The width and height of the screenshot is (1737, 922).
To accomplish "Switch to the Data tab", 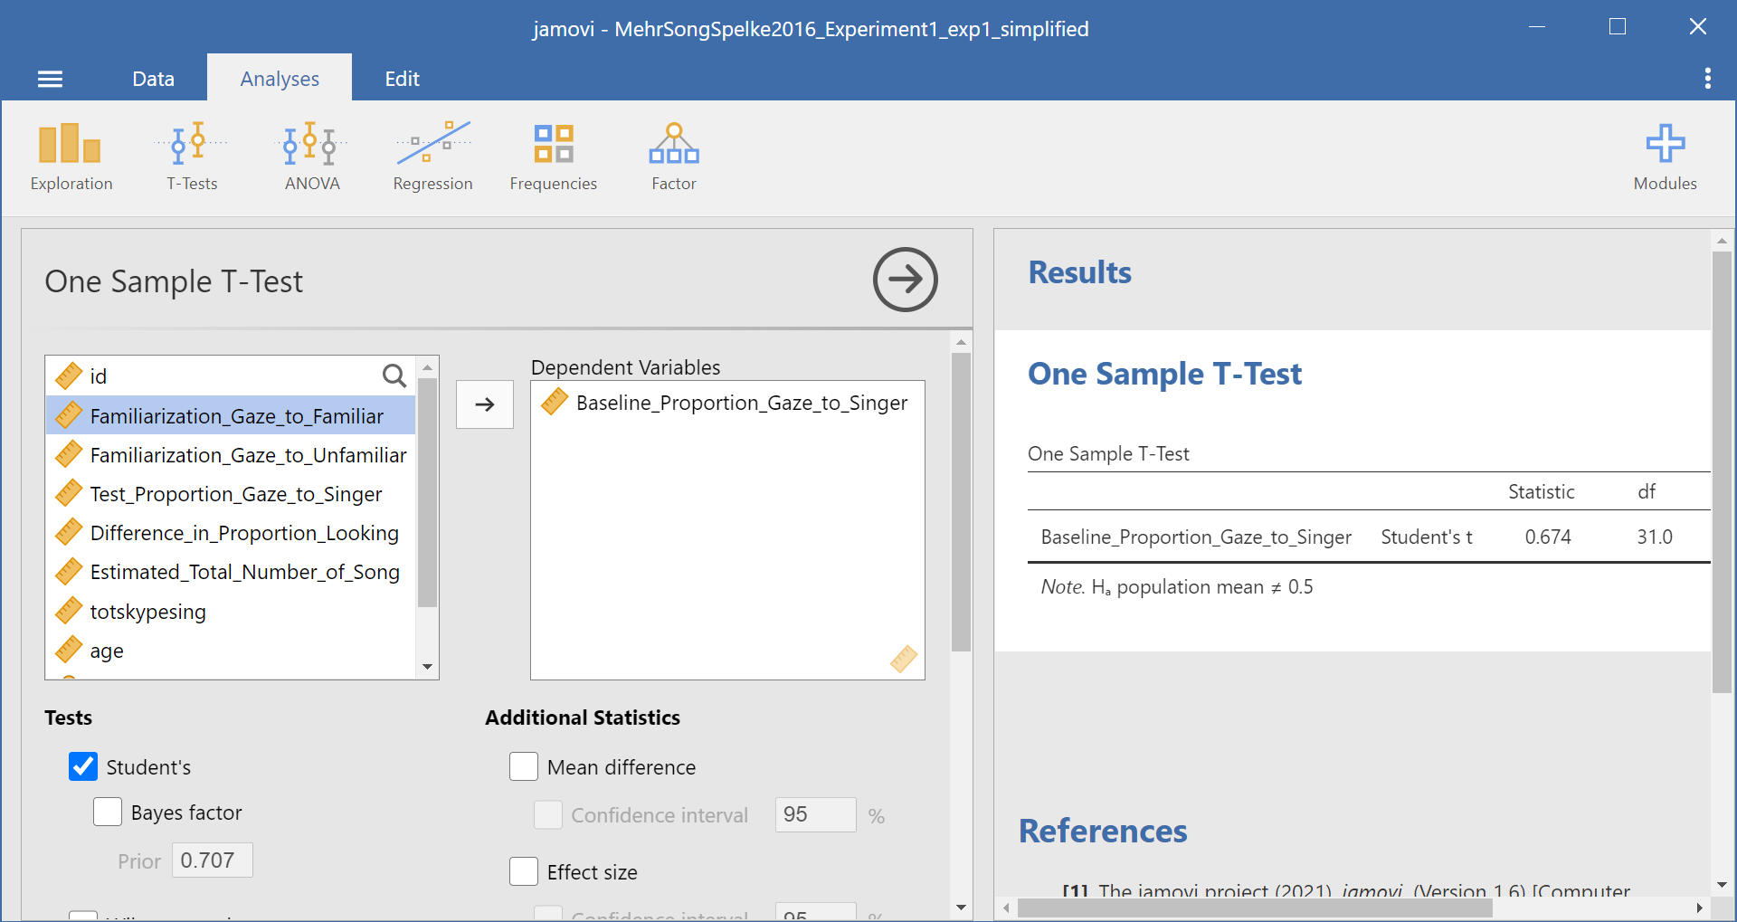I will 153,79.
